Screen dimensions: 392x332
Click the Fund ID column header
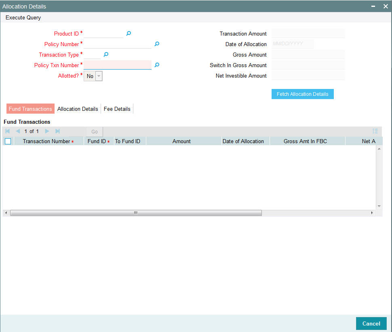99,142
